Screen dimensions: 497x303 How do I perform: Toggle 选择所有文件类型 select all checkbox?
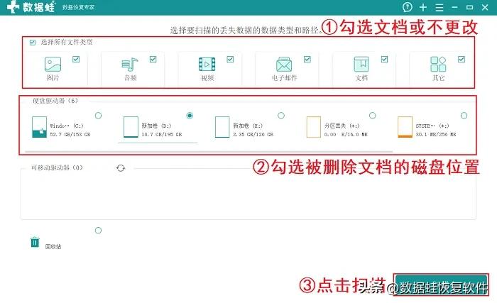point(33,43)
